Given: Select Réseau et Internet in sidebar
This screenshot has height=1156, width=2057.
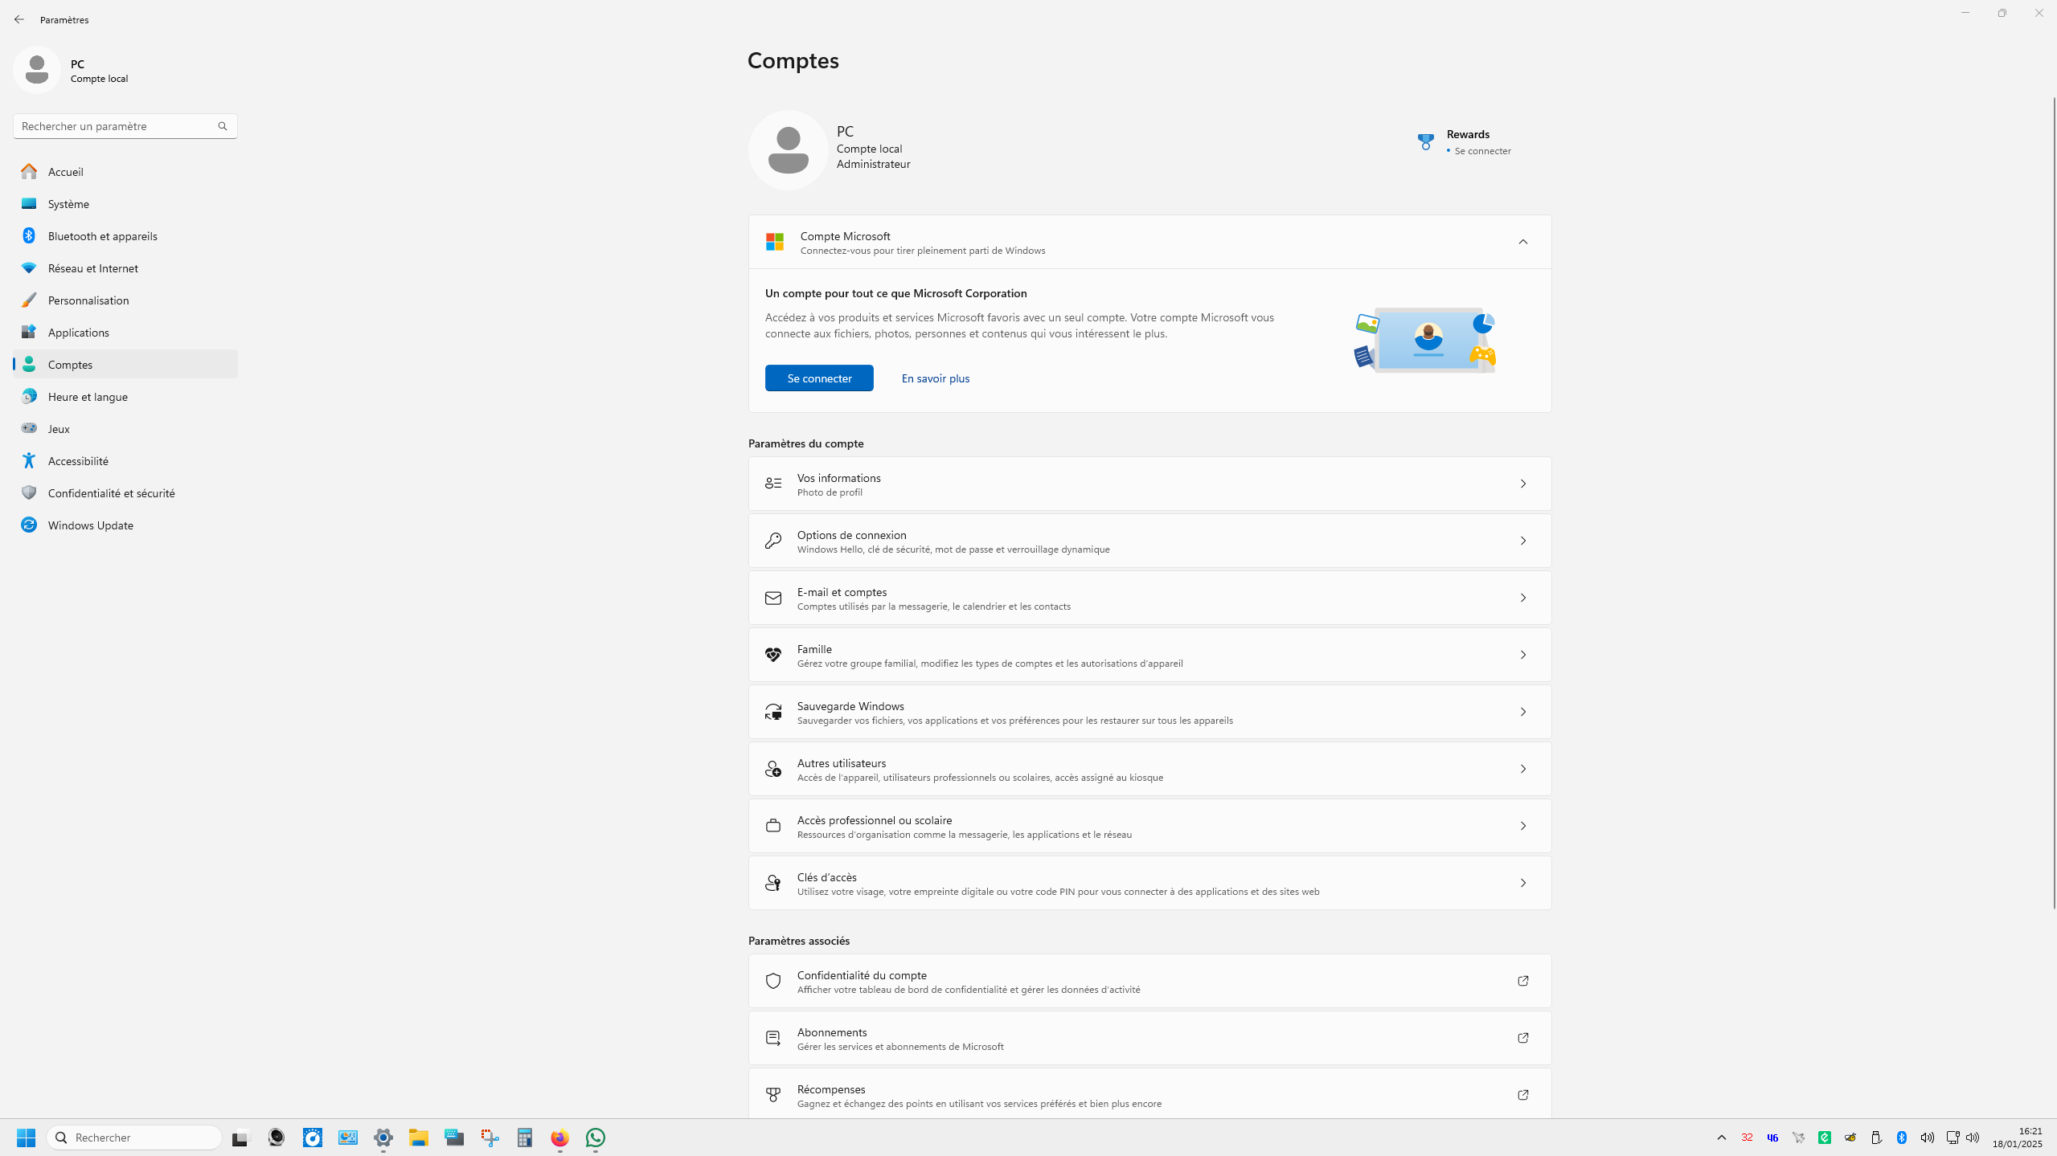Looking at the screenshot, I should (x=92, y=268).
